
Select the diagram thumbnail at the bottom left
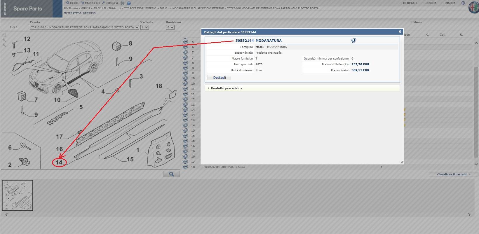click(x=18, y=195)
